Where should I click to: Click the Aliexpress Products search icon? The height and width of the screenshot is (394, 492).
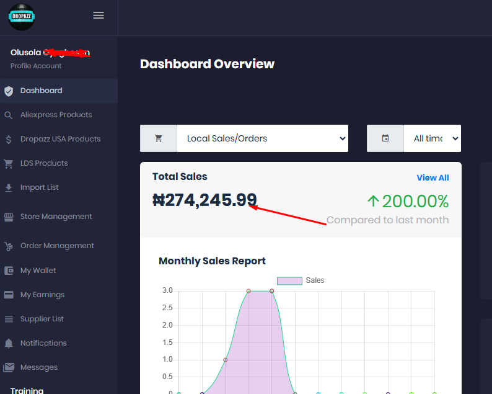click(9, 115)
